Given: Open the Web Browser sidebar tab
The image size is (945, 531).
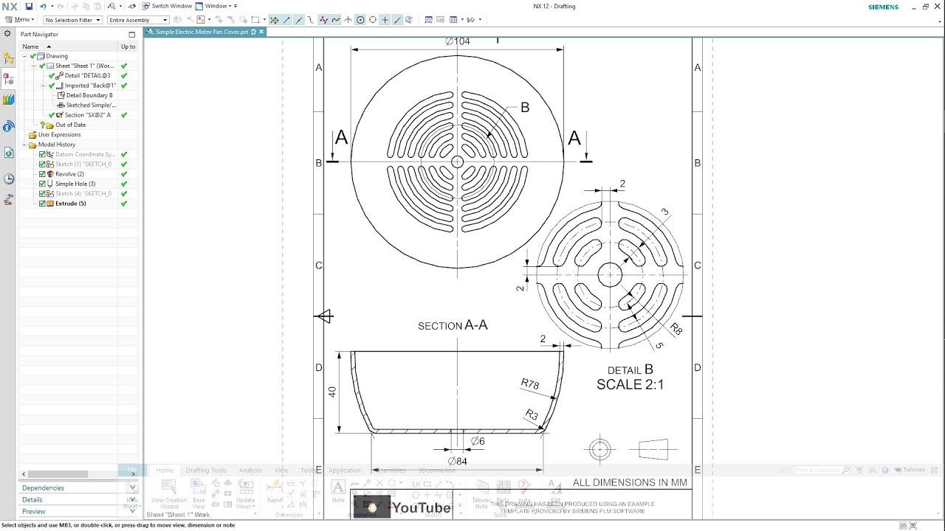Looking at the screenshot, I should point(9,153).
